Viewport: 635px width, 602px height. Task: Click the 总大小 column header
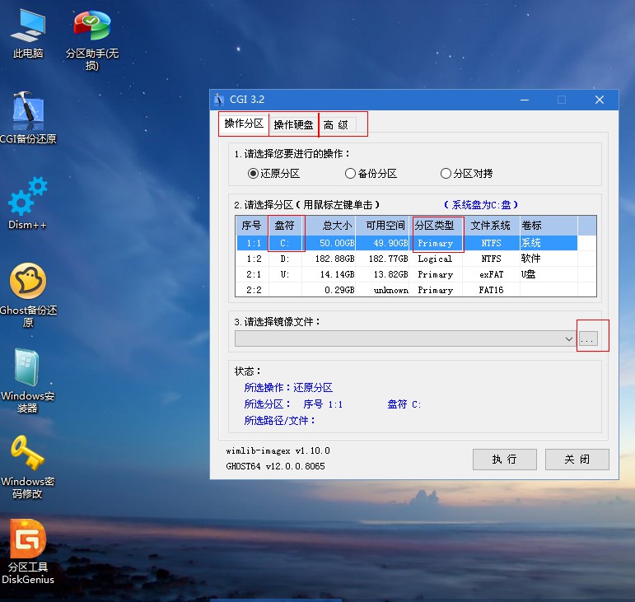click(x=329, y=226)
